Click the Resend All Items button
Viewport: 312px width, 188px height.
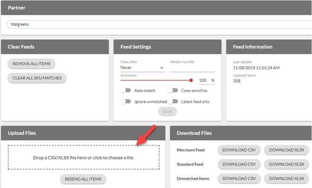click(x=83, y=179)
